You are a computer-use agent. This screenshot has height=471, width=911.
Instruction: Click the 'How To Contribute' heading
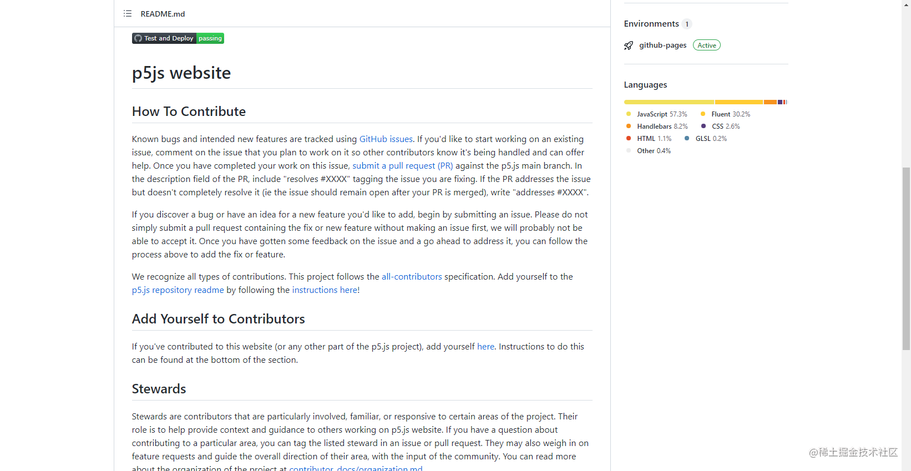(189, 112)
